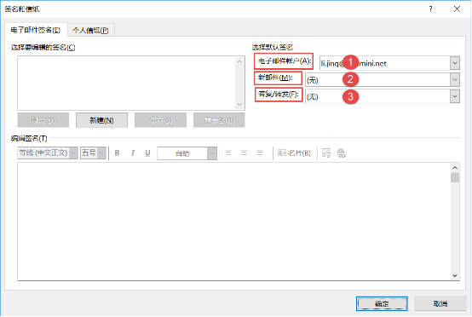Select 电子邮件签名 tab
472x317 pixels.
tap(36, 30)
